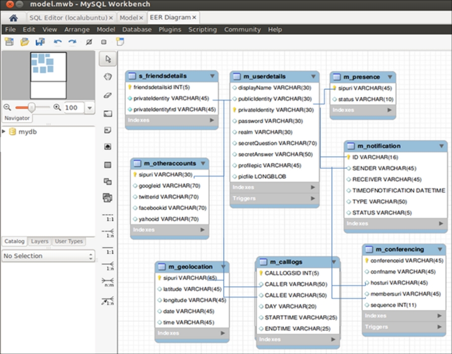Collapse the m_userdetails table with its triangle
This screenshot has height=354, width=452.
click(313, 76)
